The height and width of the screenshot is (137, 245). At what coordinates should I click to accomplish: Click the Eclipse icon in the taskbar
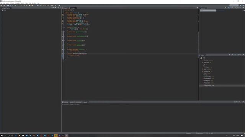point(67,135)
